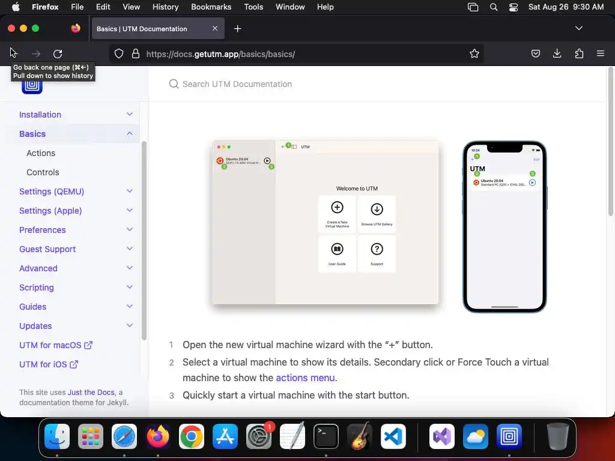Screen dimensions: 615x461
Task: Click the menu bar date and time
Action: (566, 7)
